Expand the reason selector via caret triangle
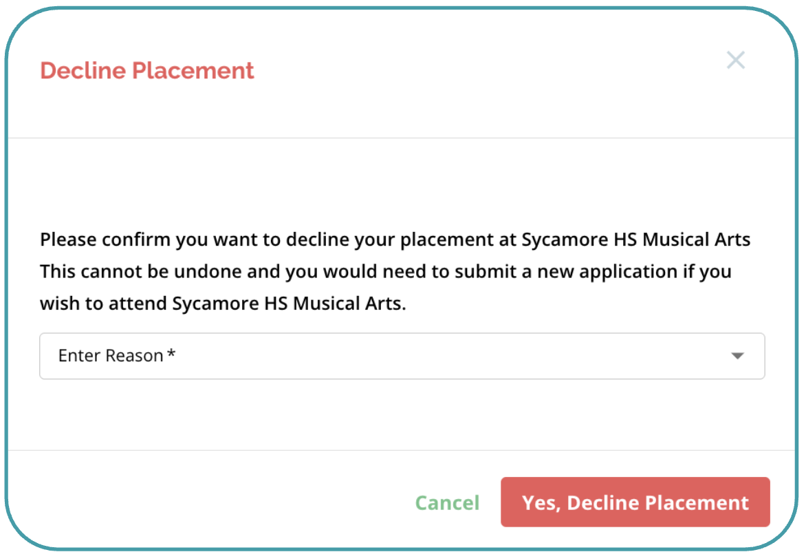The height and width of the screenshot is (552, 806). (x=737, y=356)
